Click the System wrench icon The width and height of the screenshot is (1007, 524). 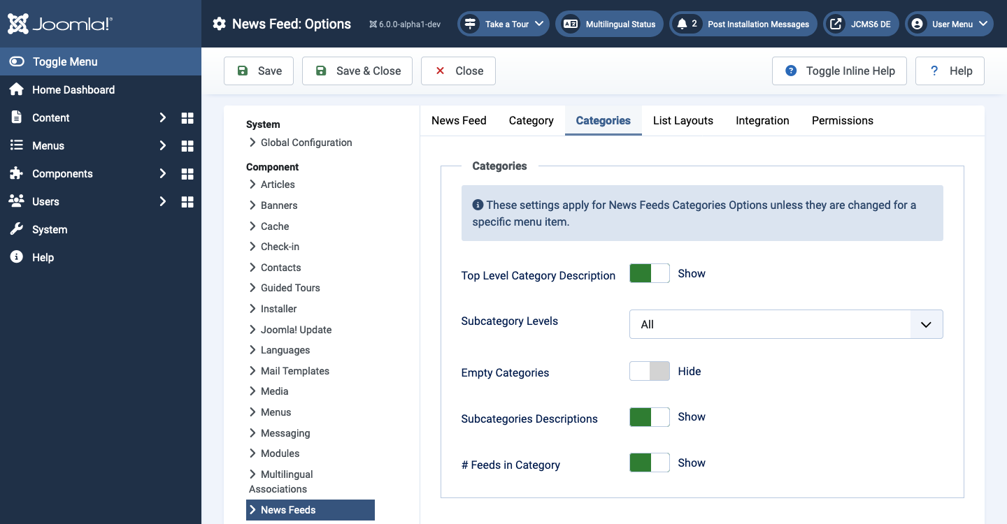[17, 229]
